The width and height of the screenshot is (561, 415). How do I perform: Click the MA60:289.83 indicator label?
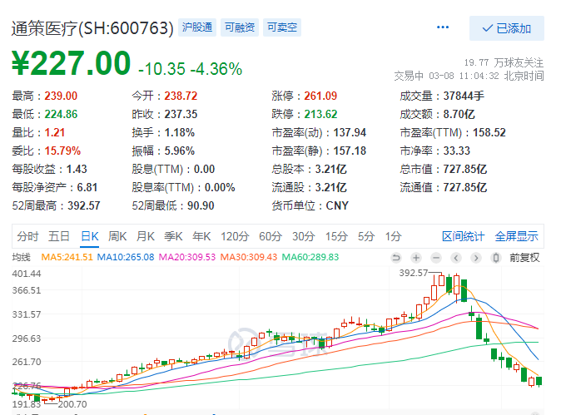coord(310,257)
